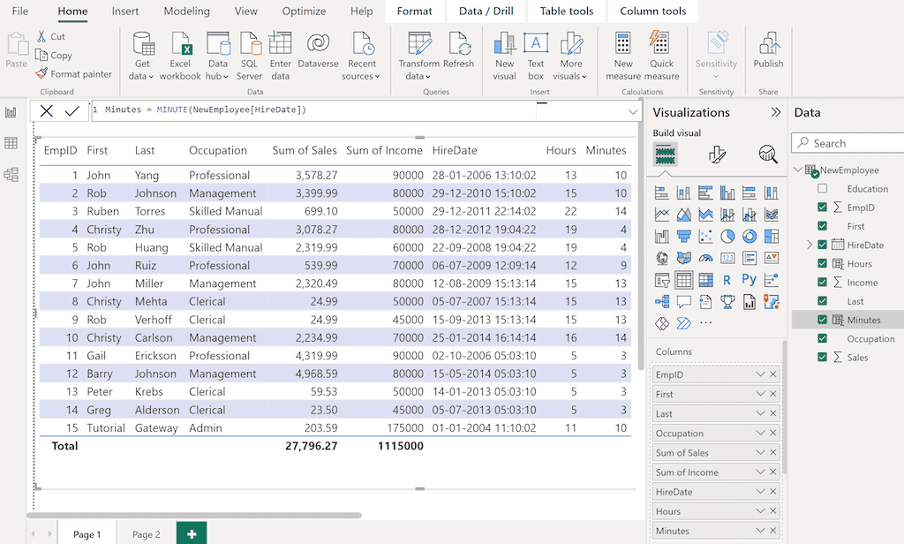This screenshot has width=904, height=544.
Task: Select the Pie chart visual
Action: pos(727,236)
